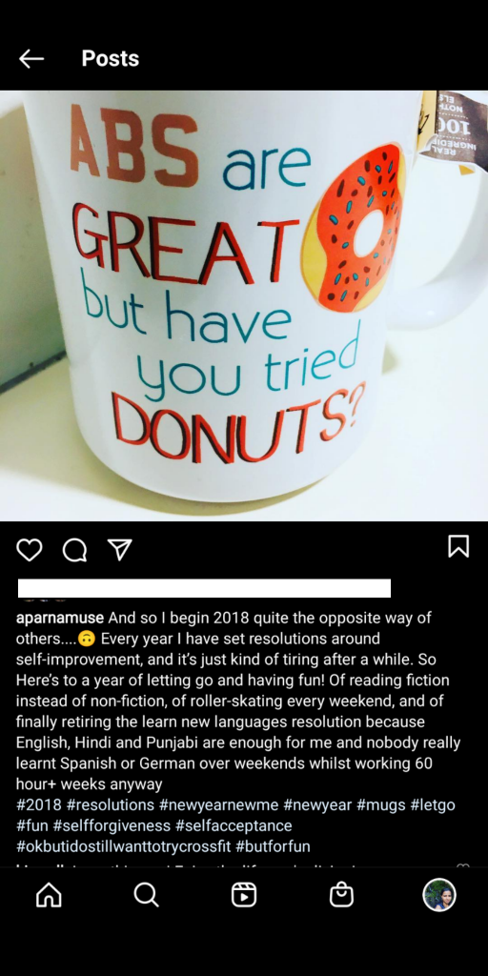Image resolution: width=488 pixels, height=976 pixels.
Task: Tap the #okbutidostillwanttotrycrossfit hashtag
Action: coord(123,846)
